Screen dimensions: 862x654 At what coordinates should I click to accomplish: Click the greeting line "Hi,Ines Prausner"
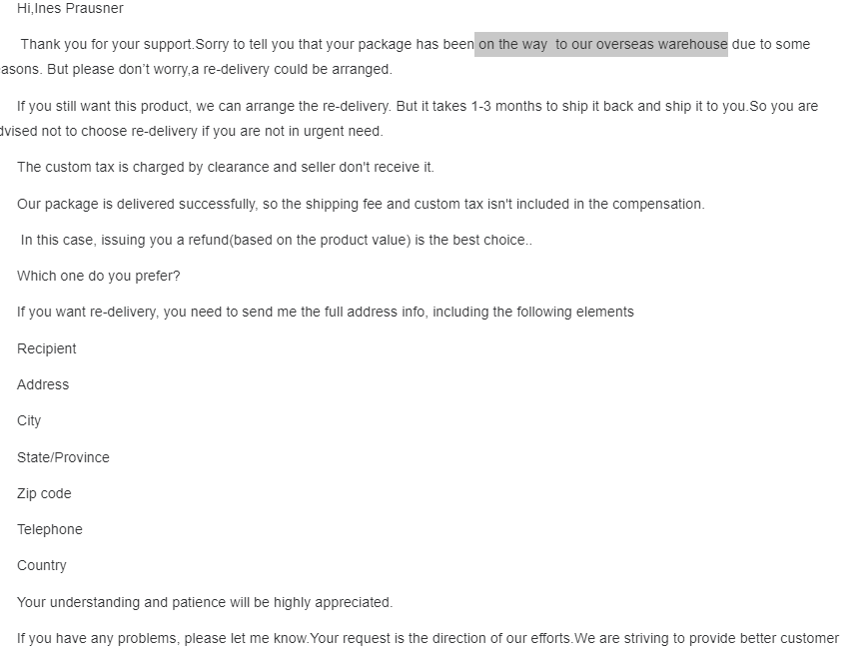70,8
